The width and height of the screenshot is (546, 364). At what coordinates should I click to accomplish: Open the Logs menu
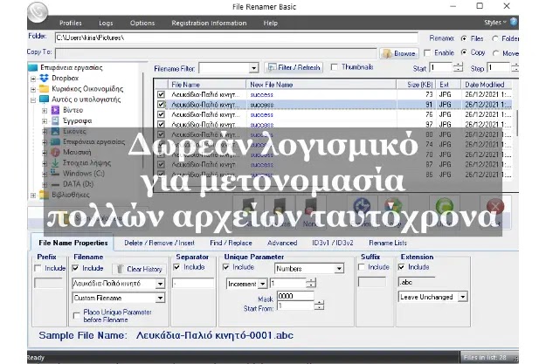tap(106, 23)
